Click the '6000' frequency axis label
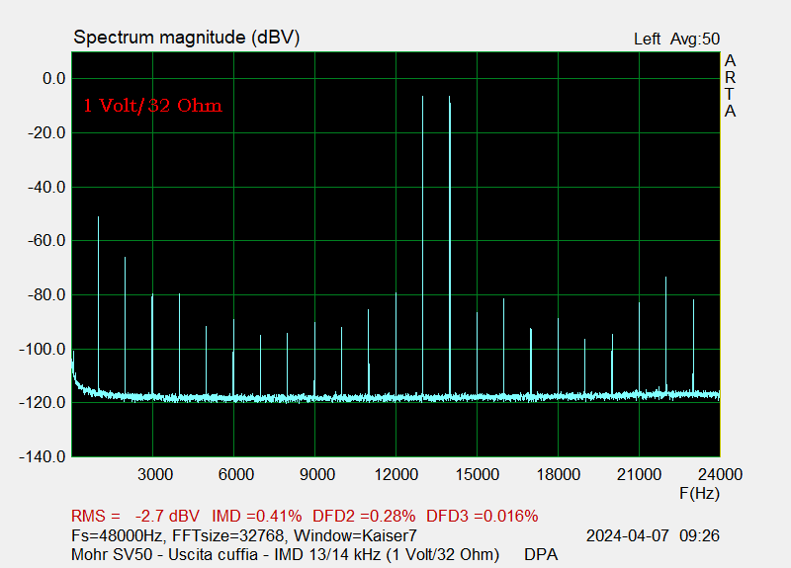Image resolution: width=791 pixels, height=568 pixels. point(236,474)
